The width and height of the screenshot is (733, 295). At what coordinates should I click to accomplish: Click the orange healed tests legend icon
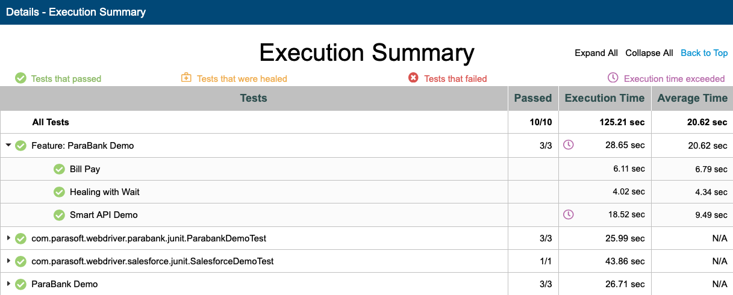(x=186, y=78)
